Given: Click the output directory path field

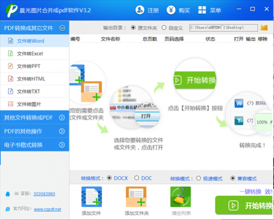Looking at the screenshot, I should tap(223, 28).
